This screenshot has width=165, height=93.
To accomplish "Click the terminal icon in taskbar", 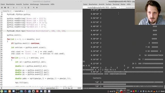I will pos(18,91).
